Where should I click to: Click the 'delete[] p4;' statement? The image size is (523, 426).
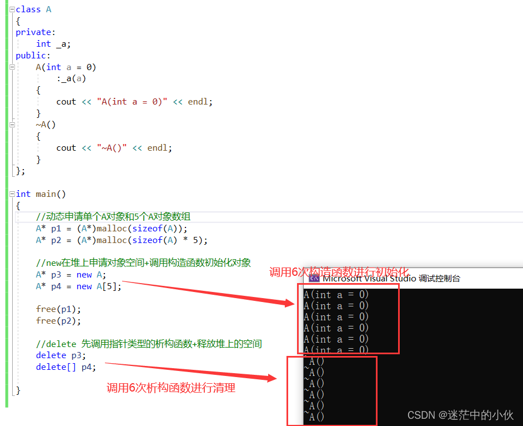coord(66,367)
